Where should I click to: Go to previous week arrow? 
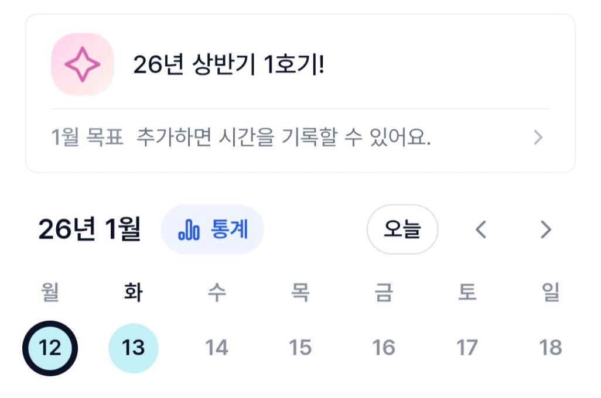click(481, 229)
